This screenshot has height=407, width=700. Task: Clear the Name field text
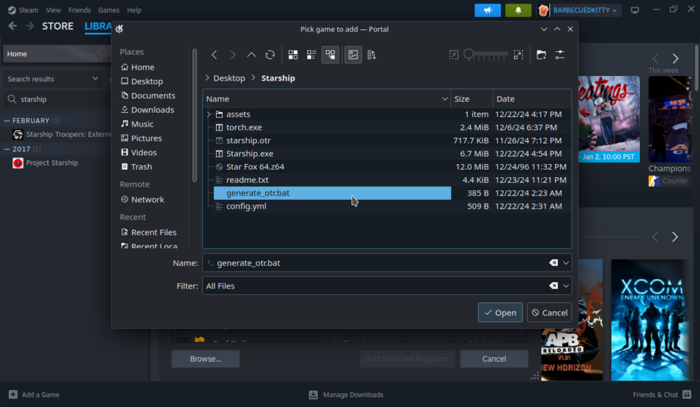(x=553, y=263)
